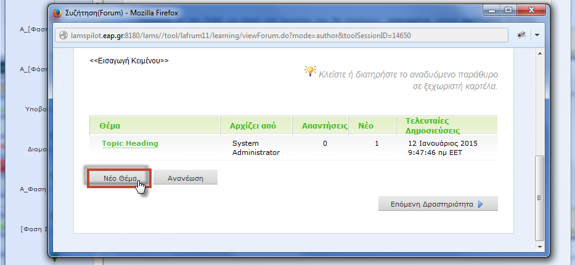Click the address bar URL field
The image size is (575, 265).
click(281, 36)
